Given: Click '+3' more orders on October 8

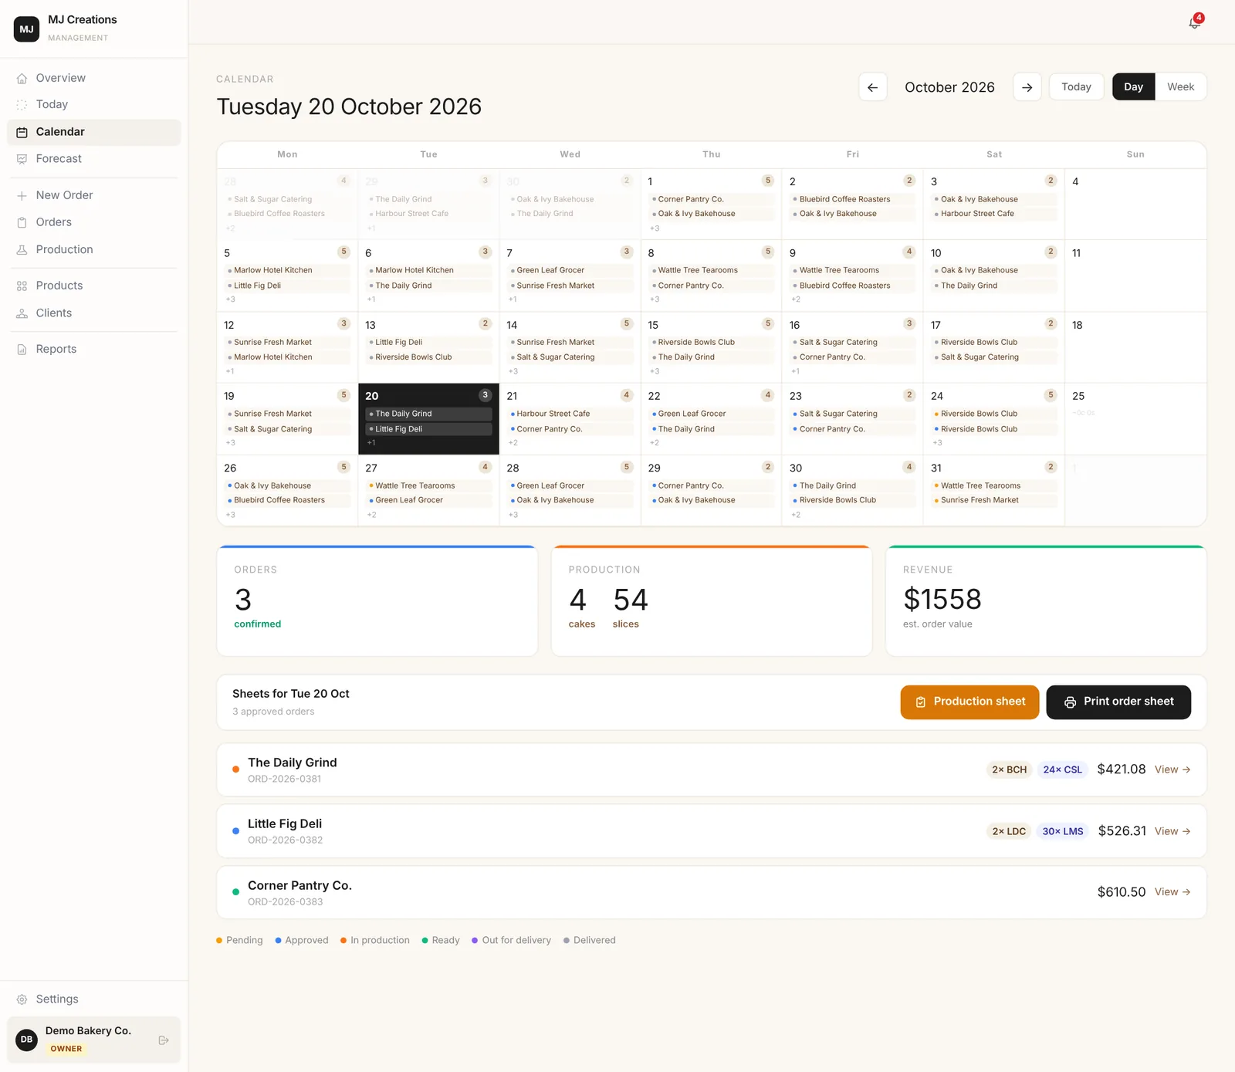Looking at the screenshot, I should [655, 299].
